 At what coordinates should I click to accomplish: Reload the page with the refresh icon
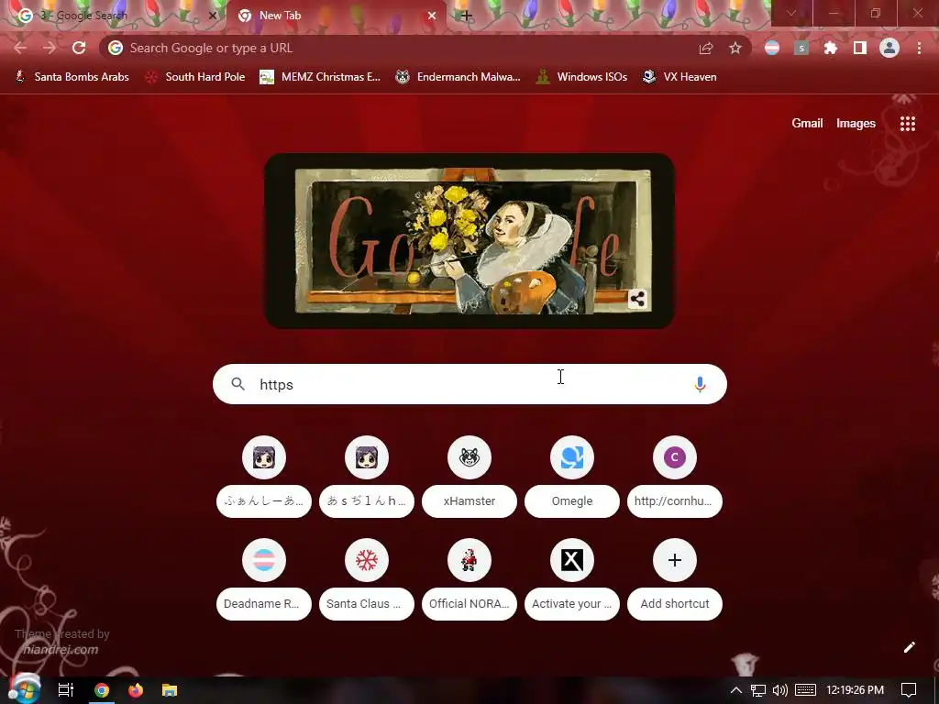click(x=79, y=48)
